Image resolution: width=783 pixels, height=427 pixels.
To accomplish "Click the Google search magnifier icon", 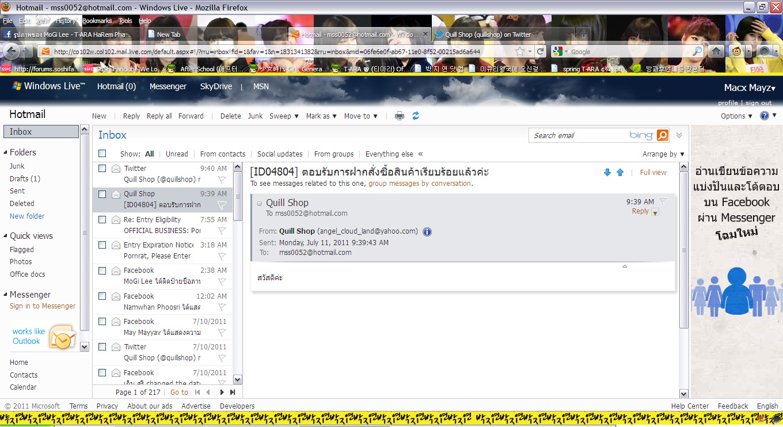I will pyautogui.click(x=697, y=52).
